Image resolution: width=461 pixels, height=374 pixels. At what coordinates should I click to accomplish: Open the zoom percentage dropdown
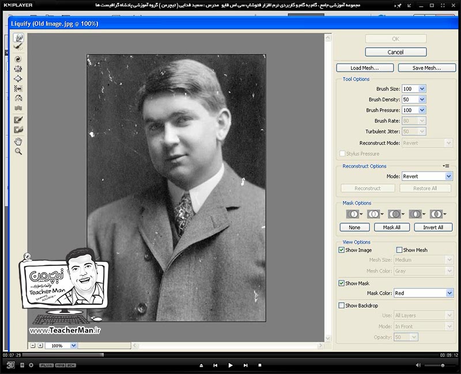point(74,346)
